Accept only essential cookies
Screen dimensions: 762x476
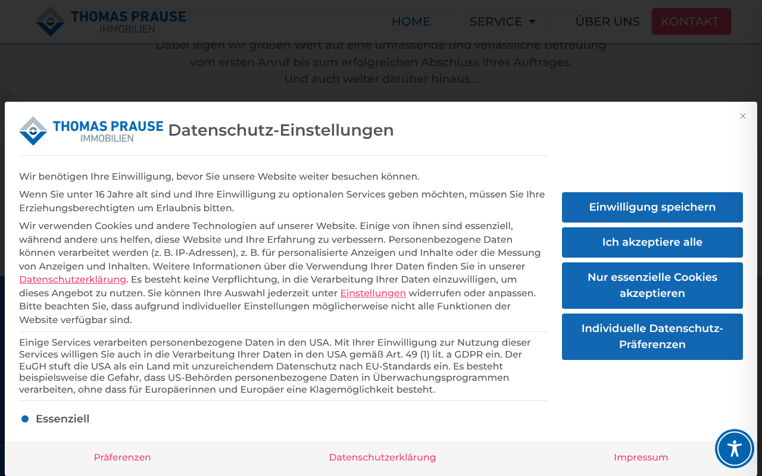652,286
